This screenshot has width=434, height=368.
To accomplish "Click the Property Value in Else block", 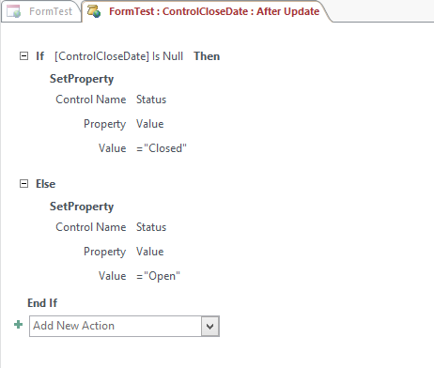I will (150, 252).
